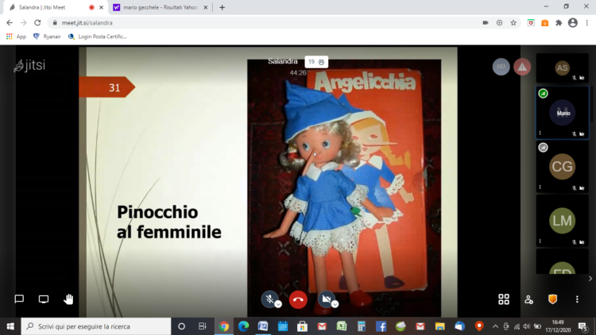Image resolution: width=596 pixels, height=335 pixels.
Task: Go back to previous page
Action: point(10,23)
